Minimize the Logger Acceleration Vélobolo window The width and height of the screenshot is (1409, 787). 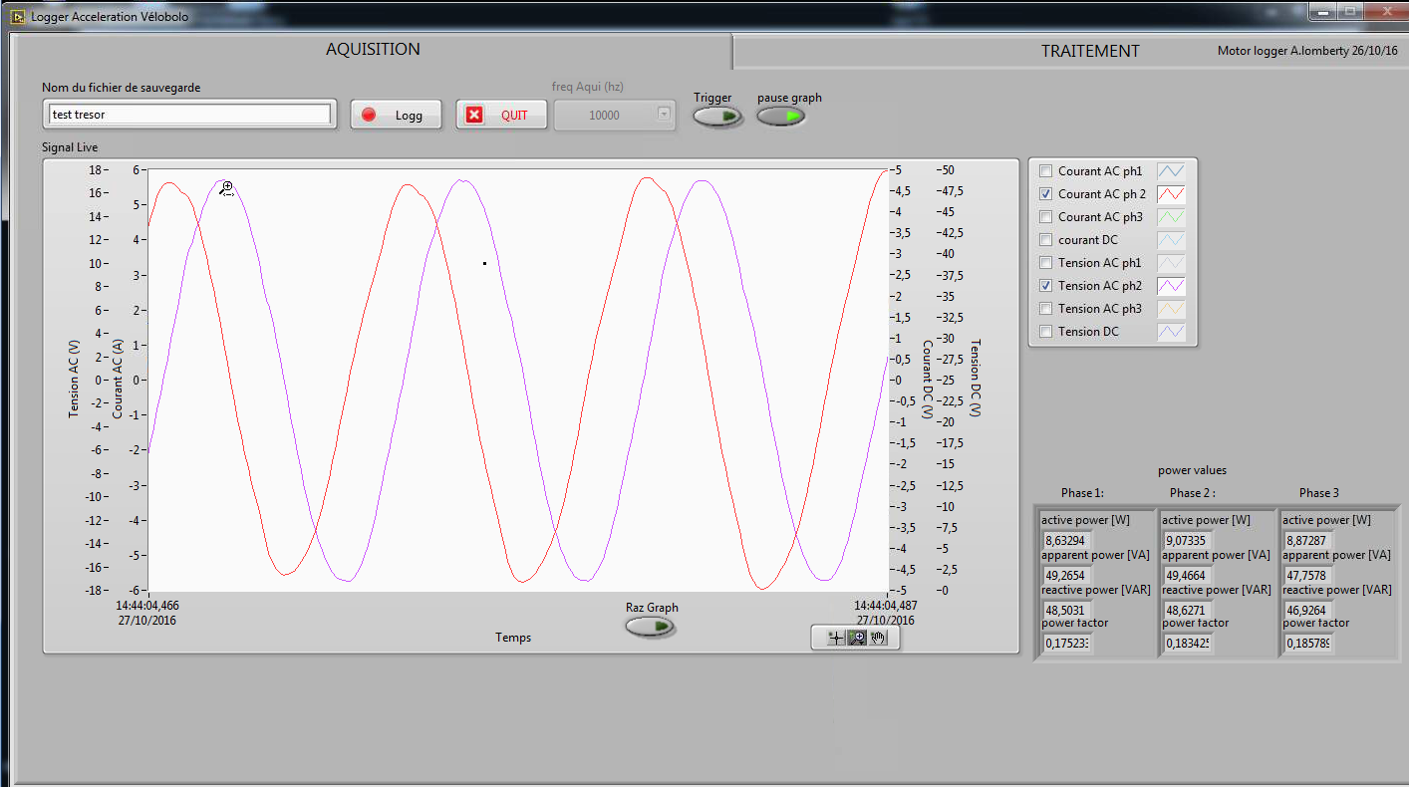point(1321,12)
